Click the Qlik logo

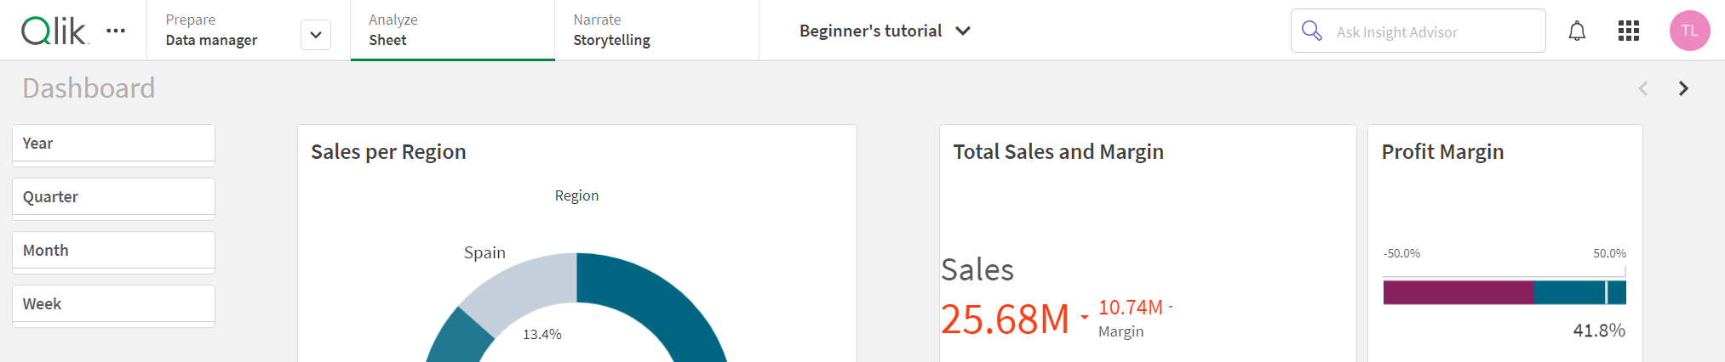[x=53, y=31]
